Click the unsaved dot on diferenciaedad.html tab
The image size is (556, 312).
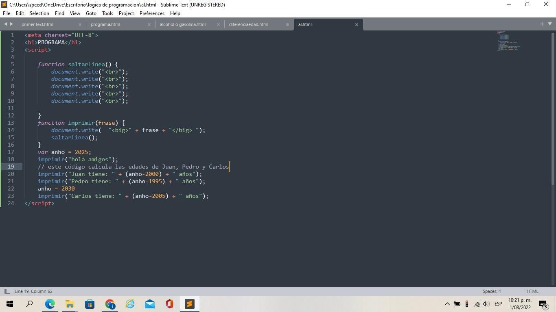tap(287, 24)
